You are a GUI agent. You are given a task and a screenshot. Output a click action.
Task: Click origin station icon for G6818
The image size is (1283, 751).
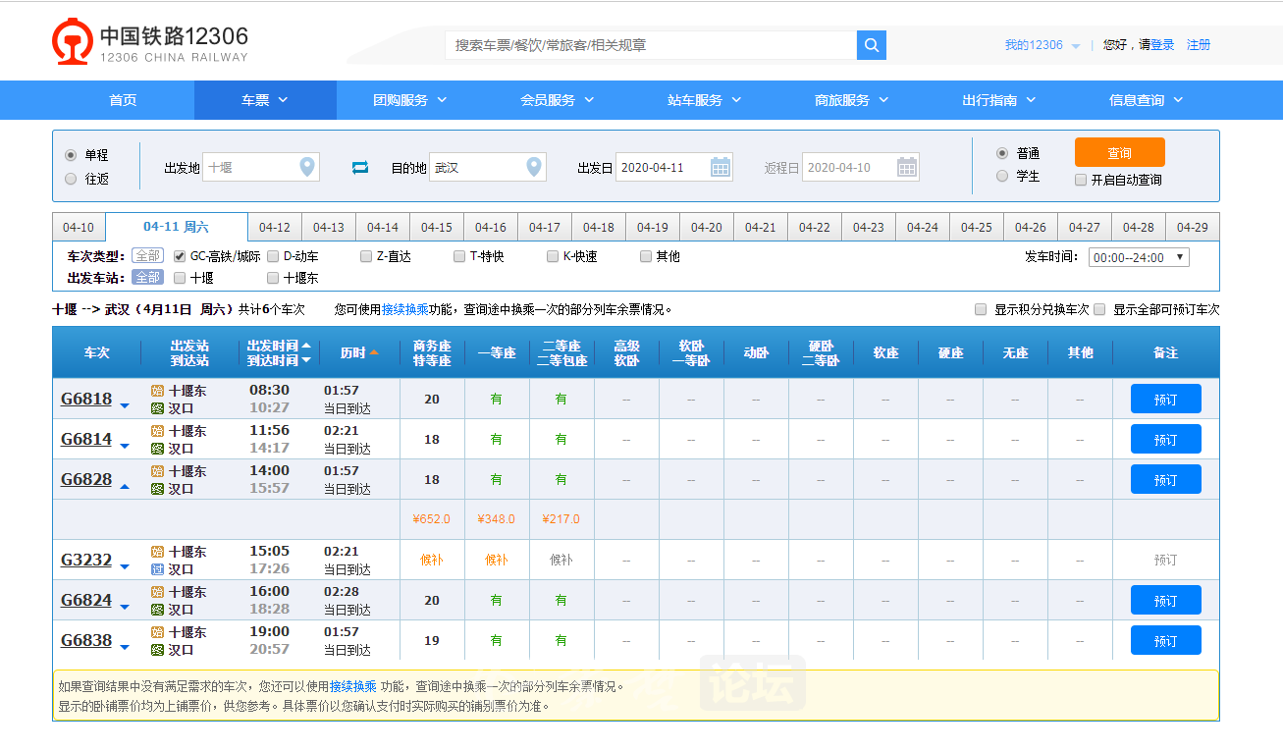(157, 390)
